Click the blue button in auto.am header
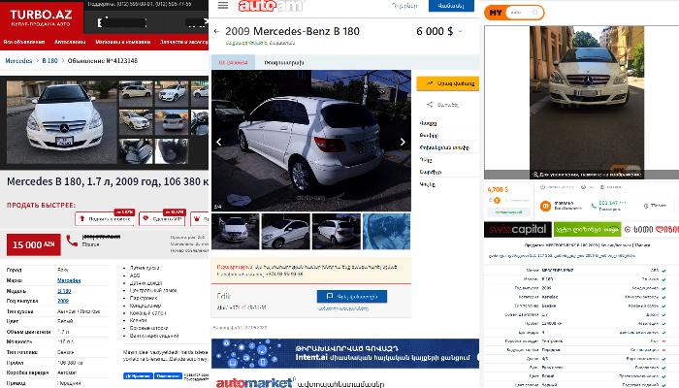Image resolution: width=679 pixels, height=388 pixels. coord(451,6)
